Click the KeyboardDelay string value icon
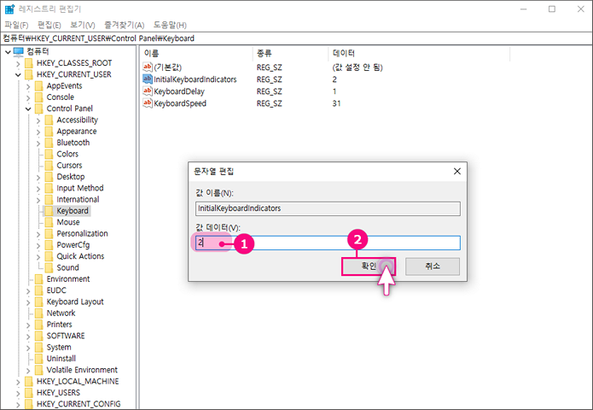This screenshot has width=593, height=410. pos(148,91)
